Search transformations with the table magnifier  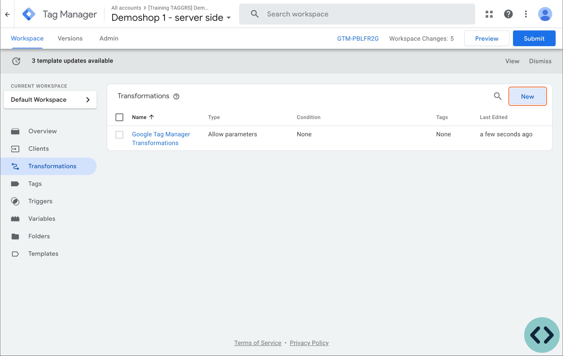click(498, 96)
